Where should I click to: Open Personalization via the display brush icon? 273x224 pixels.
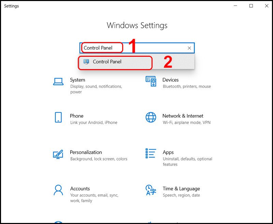click(x=57, y=155)
